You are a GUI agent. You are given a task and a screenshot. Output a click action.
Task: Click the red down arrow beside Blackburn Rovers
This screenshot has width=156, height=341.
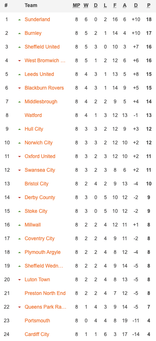(19, 88)
